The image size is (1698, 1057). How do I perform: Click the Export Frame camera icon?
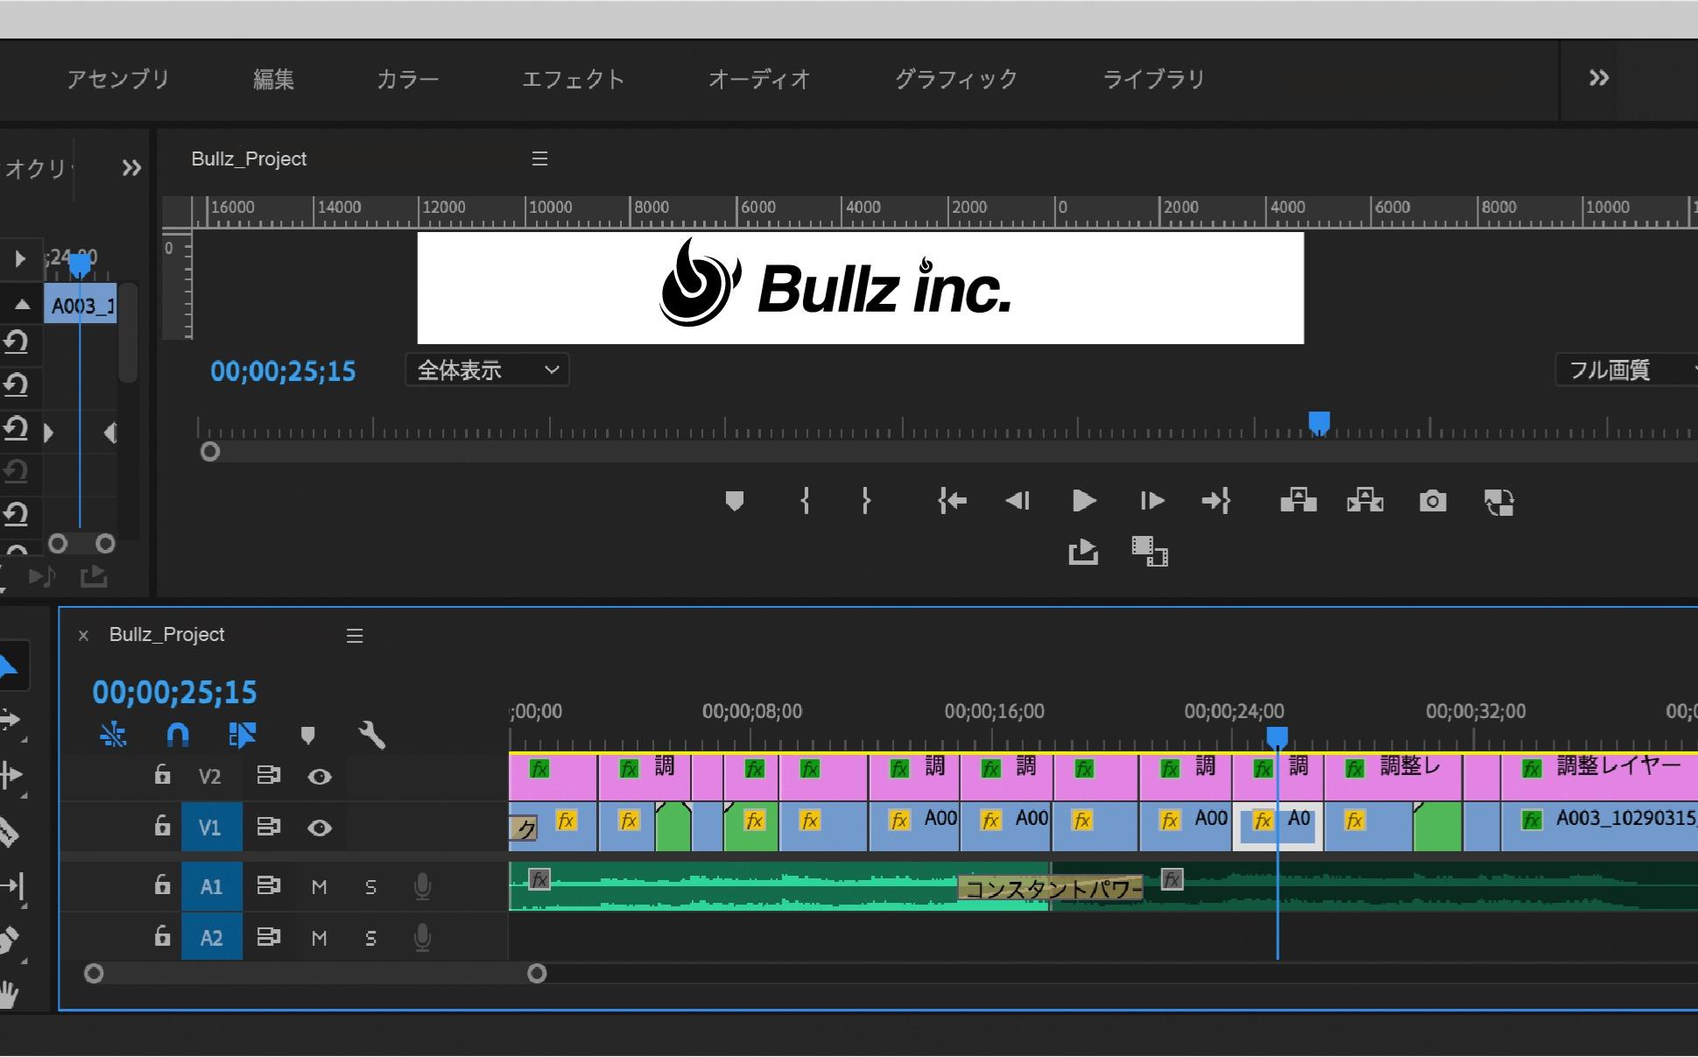pyautogui.click(x=1433, y=501)
